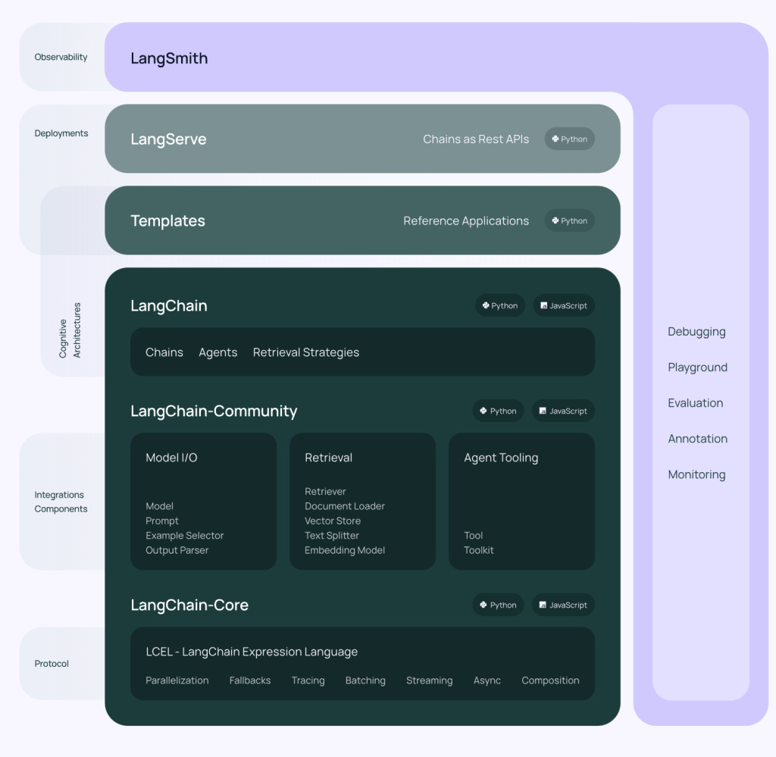Click Output Parser in Model I/O

(x=177, y=550)
